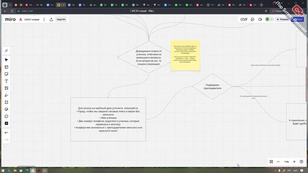Switch to the browser tab labeled 'Кл'
Viewport: 308px width, 173px height.
[50, 5]
